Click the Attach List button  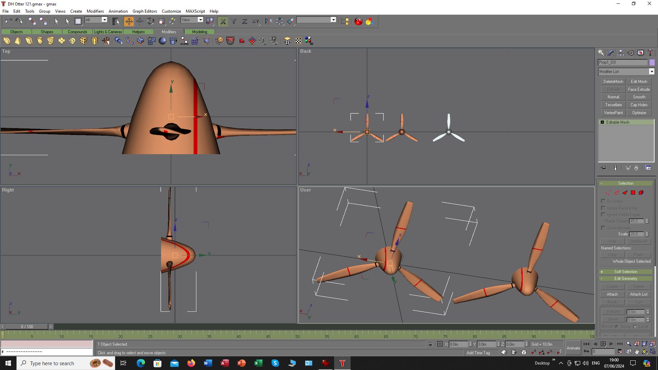click(x=639, y=294)
